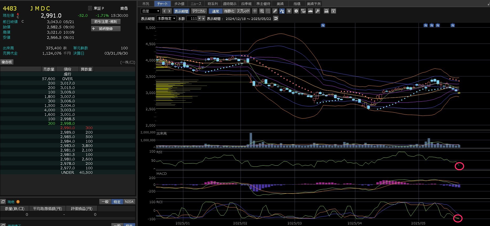Click the UNDER row in order book
Image resolution: width=490 pixels, height=226 pixels.
(x=68, y=172)
